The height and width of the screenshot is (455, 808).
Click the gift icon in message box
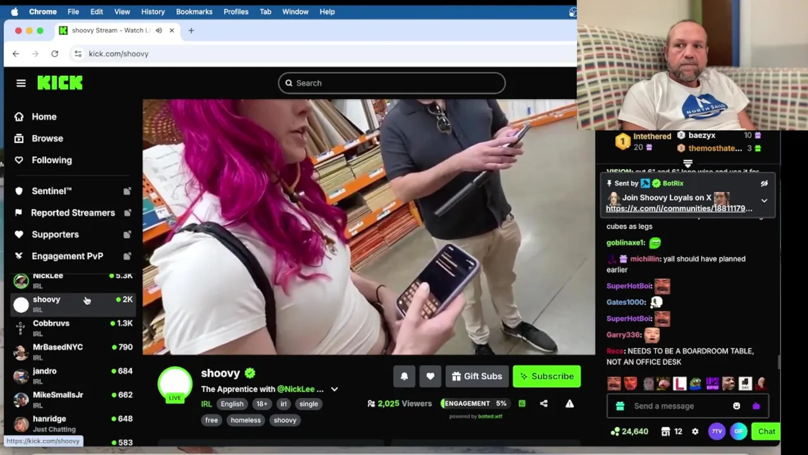click(620, 406)
